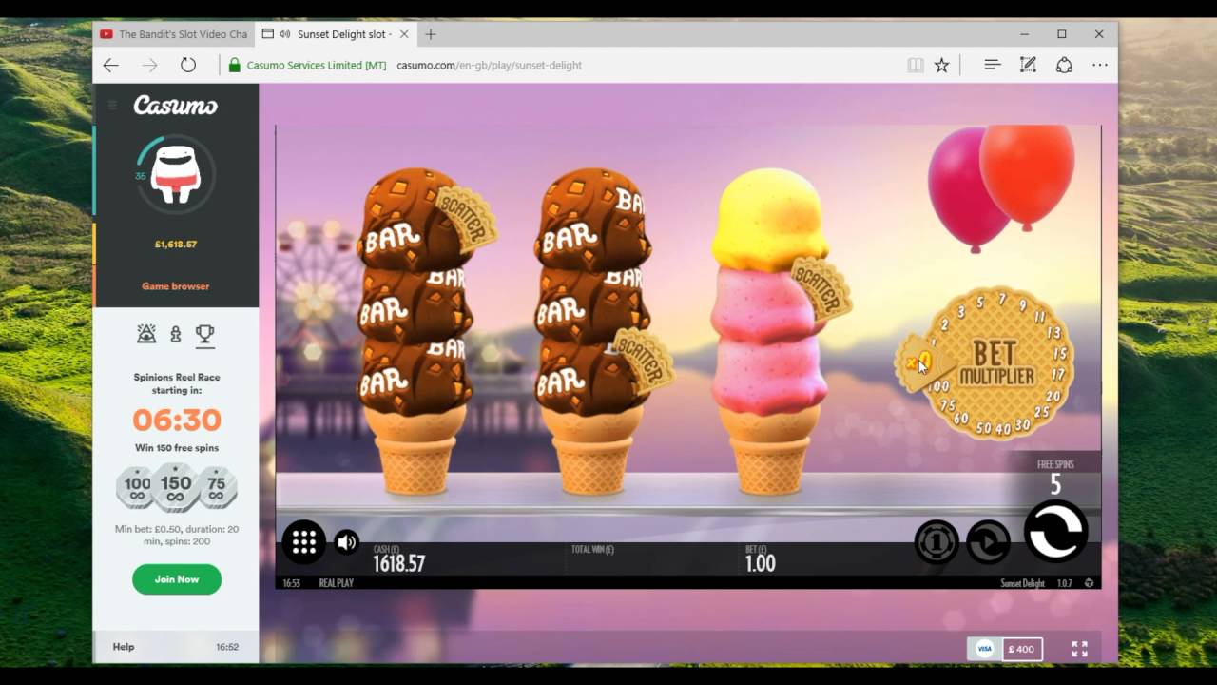Viewport: 1217px width, 685px height.
Task: Minimize the browser window
Action: pos(1025,34)
